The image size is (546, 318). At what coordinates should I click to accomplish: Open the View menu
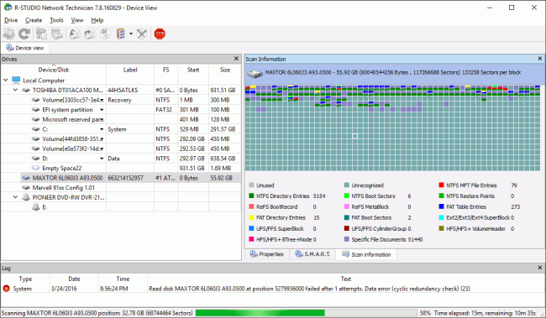click(x=77, y=20)
